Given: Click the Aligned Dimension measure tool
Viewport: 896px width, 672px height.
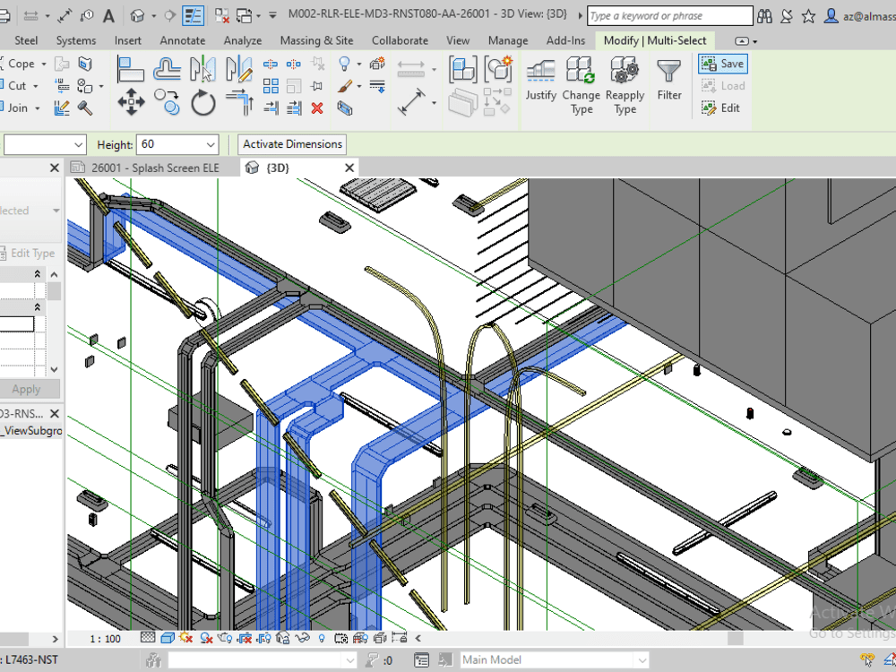Looking at the screenshot, I should 411,103.
